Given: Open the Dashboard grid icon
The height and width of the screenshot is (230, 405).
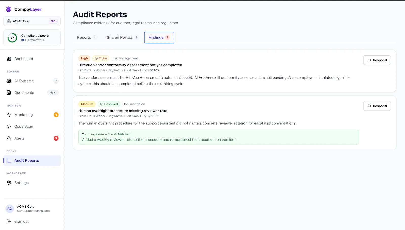Looking at the screenshot, I should click(x=9, y=59).
